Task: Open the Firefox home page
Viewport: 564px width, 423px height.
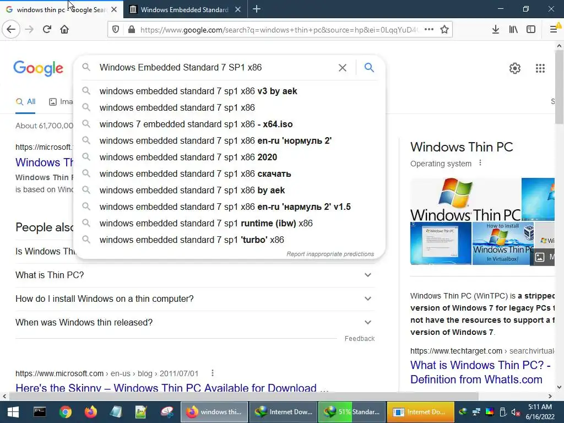Action: pyautogui.click(x=64, y=30)
